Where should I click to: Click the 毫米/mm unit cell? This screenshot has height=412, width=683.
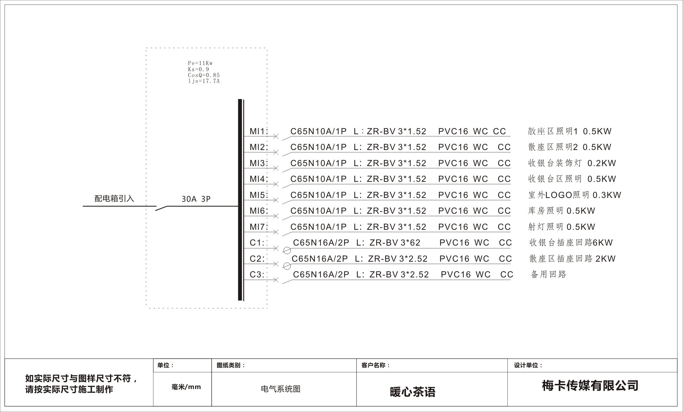[x=186, y=387]
